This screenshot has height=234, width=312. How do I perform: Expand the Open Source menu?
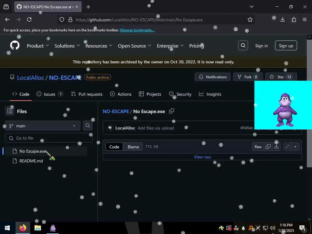pyautogui.click(x=134, y=46)
